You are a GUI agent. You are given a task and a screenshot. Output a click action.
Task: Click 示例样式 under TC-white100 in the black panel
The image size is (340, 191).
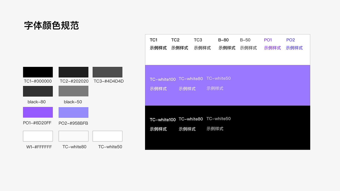(158, 129)
